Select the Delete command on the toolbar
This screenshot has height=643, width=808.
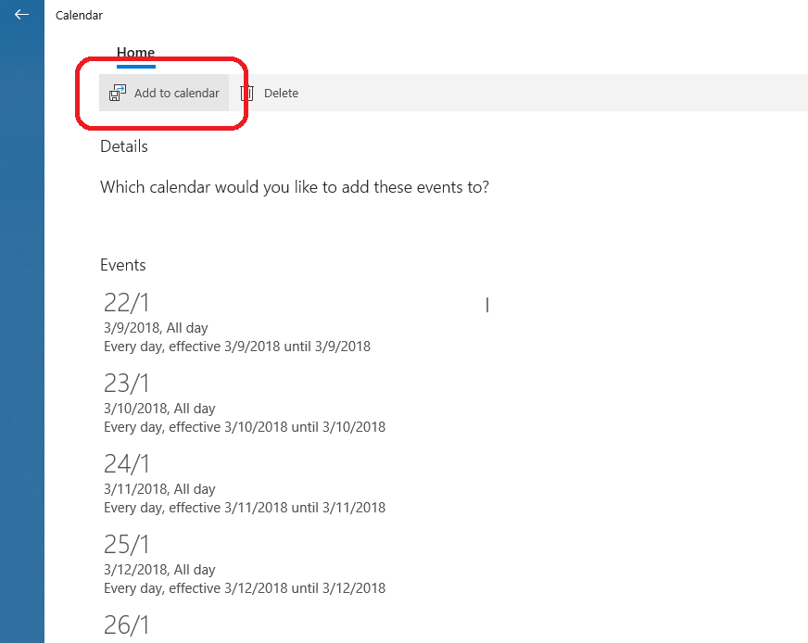click(270, 93)
